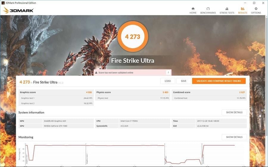268x167 pixels.
Task: Click Intel(R) HD Graphics 620 entry
Action: tap(55, 121)
